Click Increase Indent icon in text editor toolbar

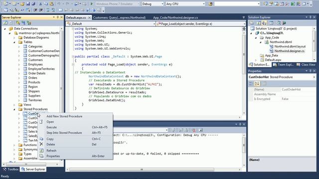41,10
